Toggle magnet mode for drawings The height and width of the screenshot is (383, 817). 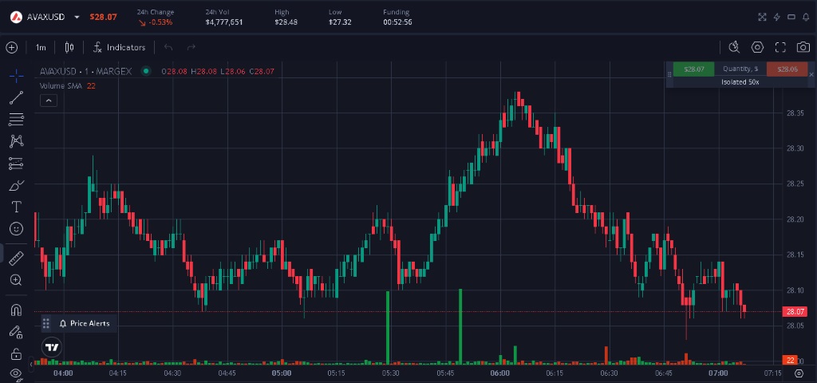(16, 310)
